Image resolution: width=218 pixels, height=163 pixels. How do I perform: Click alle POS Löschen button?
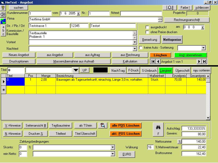click(x=126, y=126)
